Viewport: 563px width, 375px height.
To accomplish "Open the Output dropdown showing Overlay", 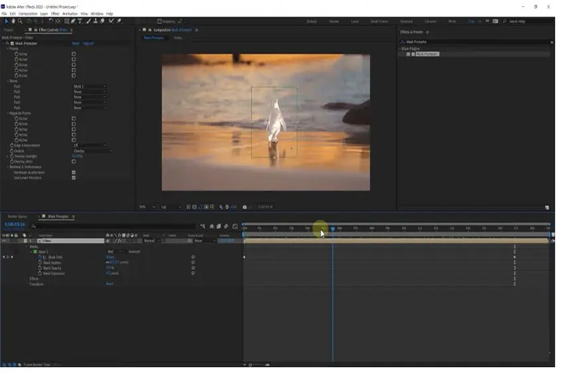I will point(93,151).
